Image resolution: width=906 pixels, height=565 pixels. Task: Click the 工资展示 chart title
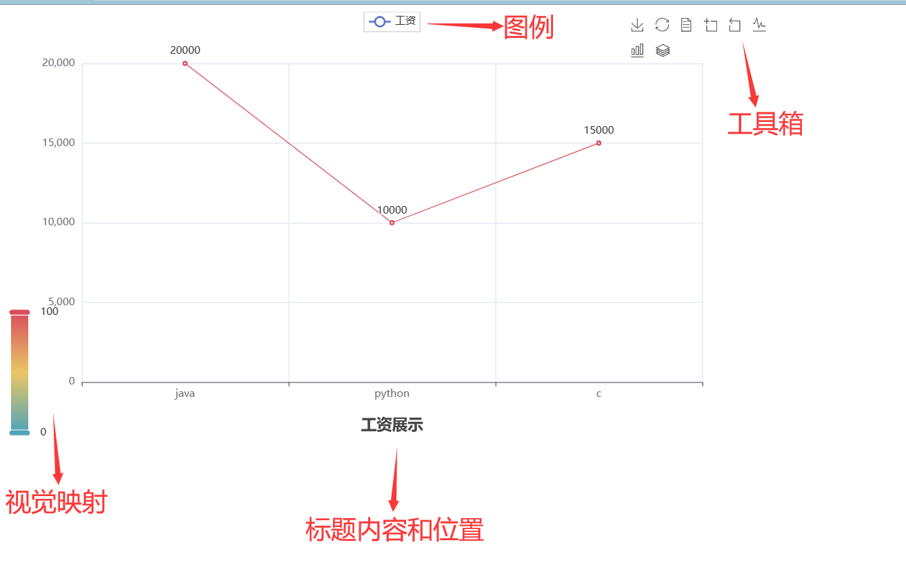[x=392, y=425]
